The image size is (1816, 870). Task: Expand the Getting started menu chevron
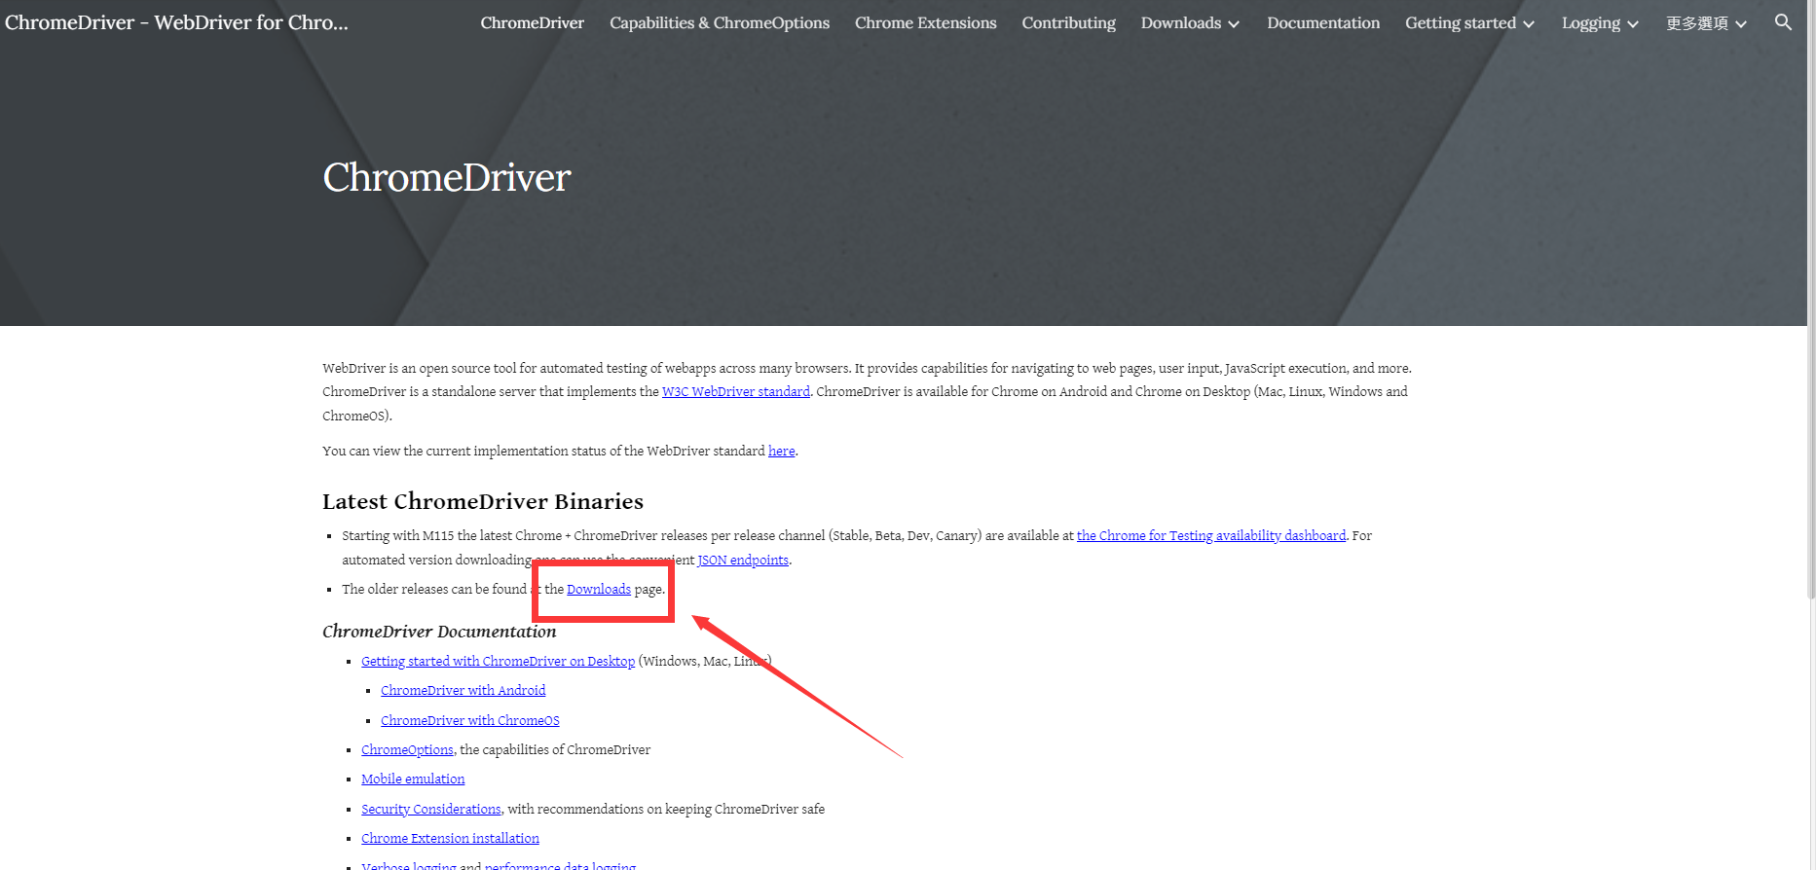point(1529,23)
